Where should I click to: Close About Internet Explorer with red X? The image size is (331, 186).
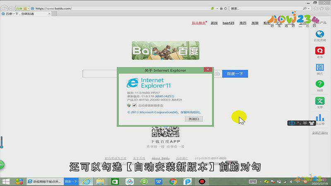tap(208, 69)
